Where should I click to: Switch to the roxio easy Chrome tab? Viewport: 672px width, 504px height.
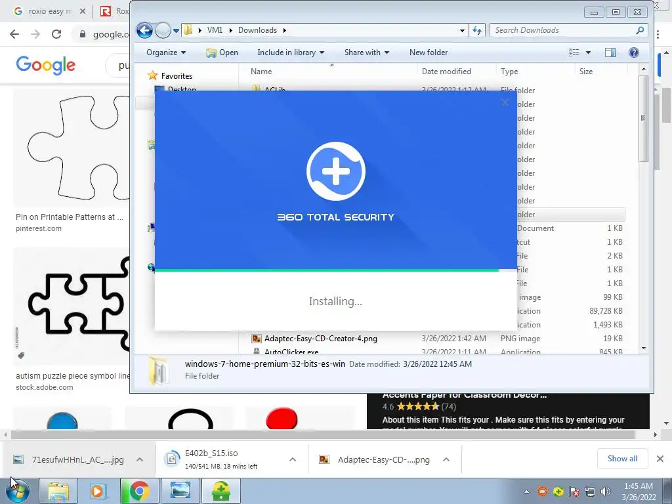49,11
